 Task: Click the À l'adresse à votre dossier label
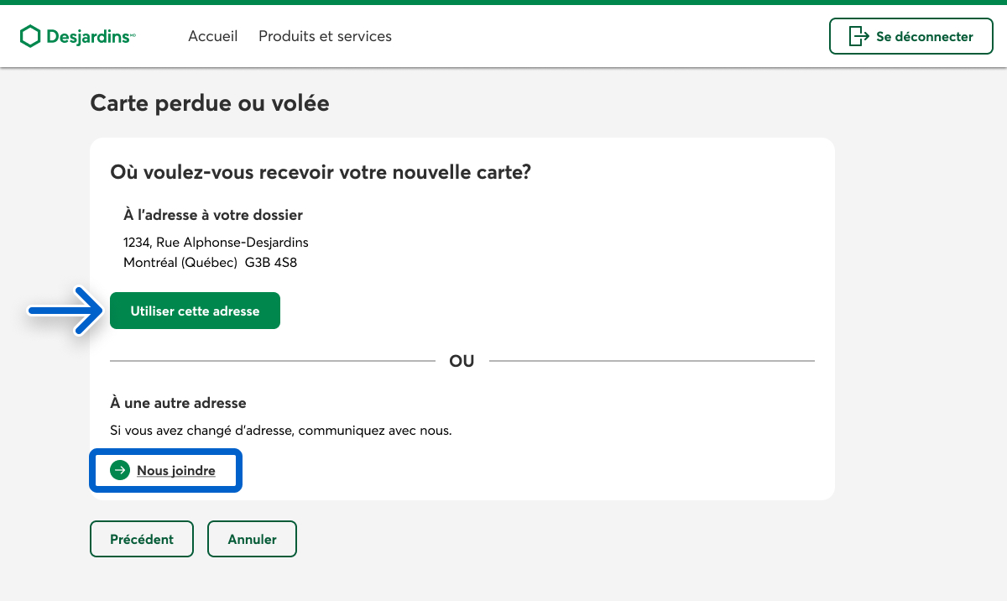point(213,216)
